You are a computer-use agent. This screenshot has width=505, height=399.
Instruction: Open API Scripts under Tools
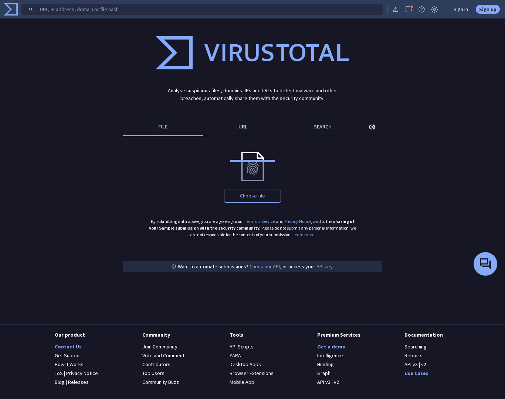pyautogui.click(x=241, y=347)
